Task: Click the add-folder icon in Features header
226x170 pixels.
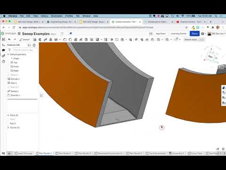Action: [29, 45]
